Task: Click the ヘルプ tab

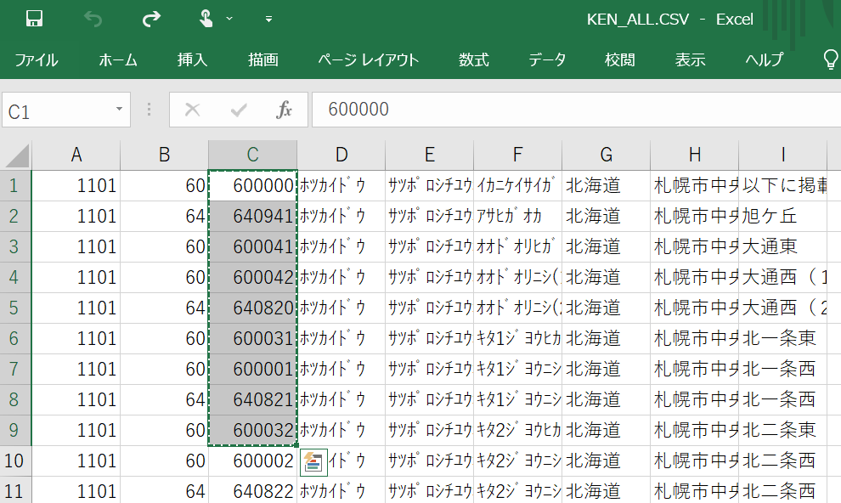Action: point(765,59)
